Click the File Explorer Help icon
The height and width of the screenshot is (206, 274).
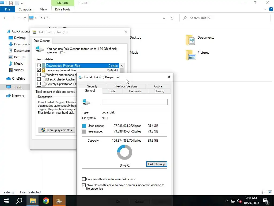coord(271,9)
